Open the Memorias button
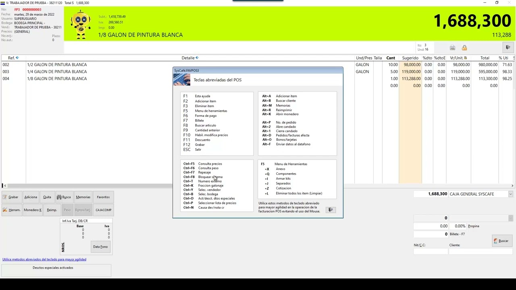The width and height of the screenshot is (516, 290). [x=83, y=197]
